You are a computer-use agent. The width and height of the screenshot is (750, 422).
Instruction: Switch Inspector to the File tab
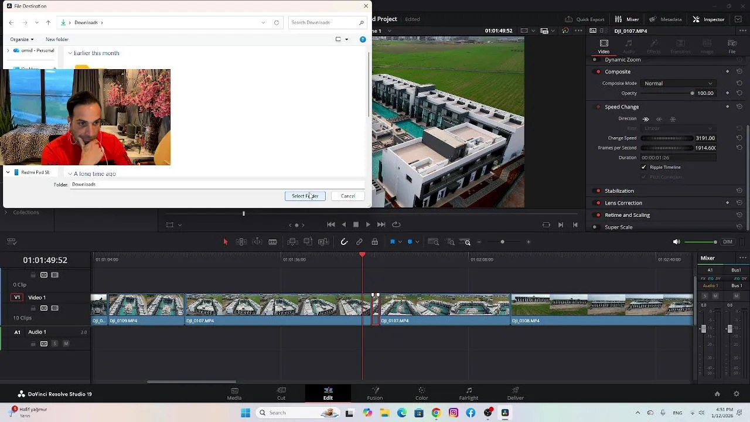pyautogui.click(x=732, y=46)
